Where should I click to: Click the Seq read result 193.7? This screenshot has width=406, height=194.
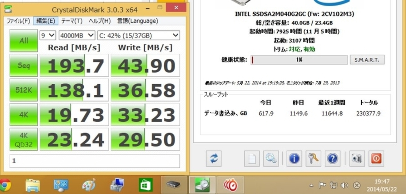[x=74, y=65]
